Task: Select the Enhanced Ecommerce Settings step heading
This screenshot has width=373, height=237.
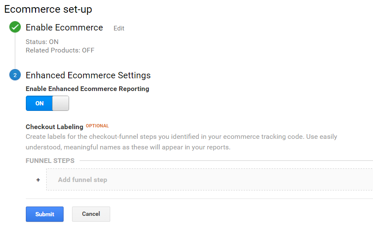Action: click(x=88, y=75)
